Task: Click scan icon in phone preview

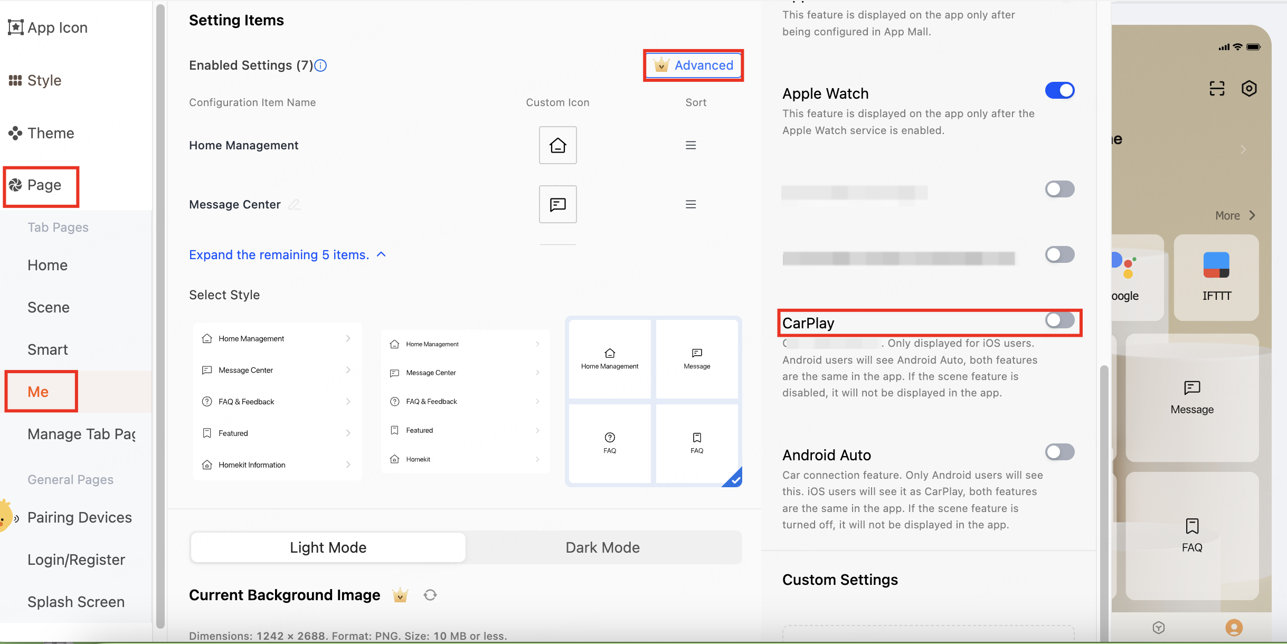Action: [1217, 88]
